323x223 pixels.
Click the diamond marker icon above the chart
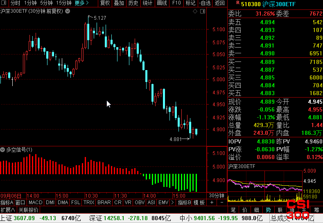[x=195, y=11]
